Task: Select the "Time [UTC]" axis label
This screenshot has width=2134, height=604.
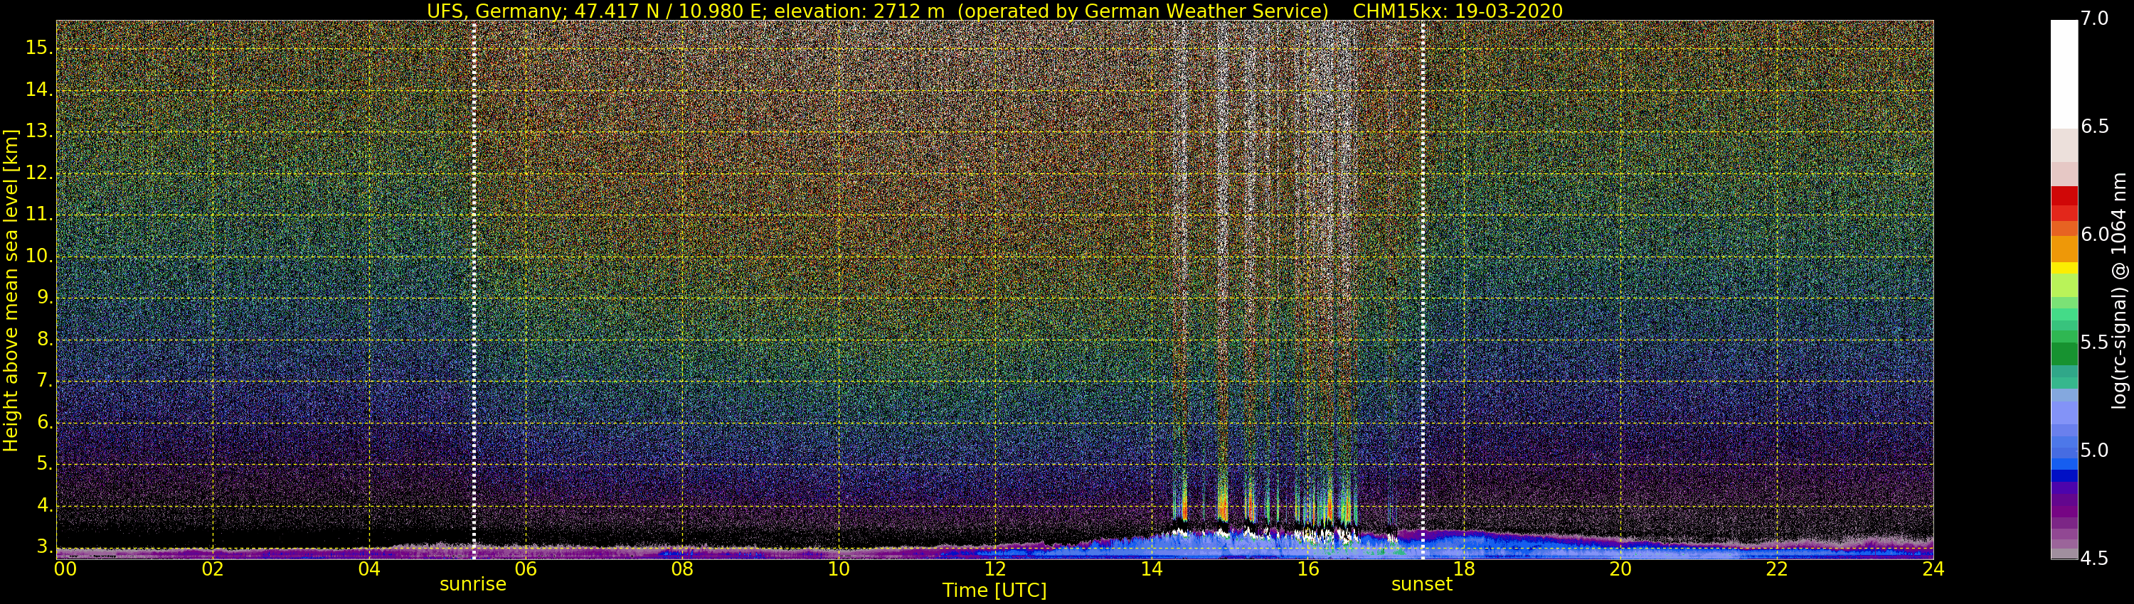Action: (x=994, y=590)
